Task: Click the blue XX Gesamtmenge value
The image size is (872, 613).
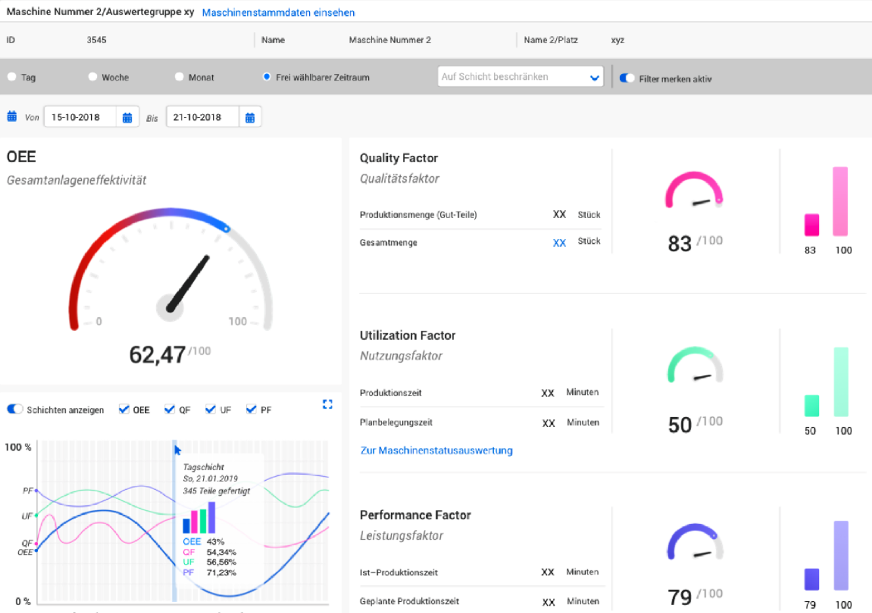Action: [559, 243]
